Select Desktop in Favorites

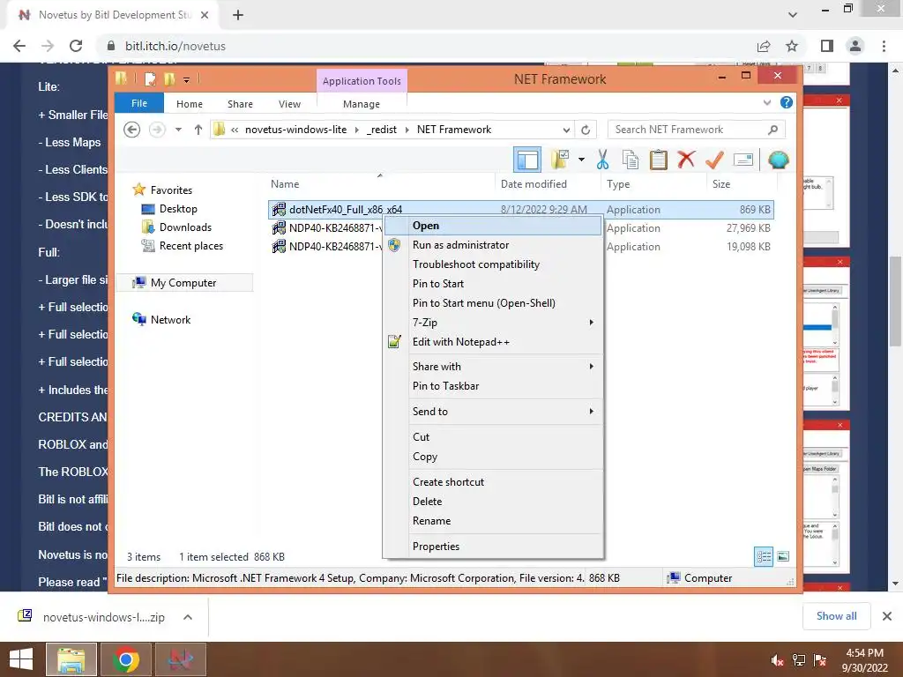point(178,209)
